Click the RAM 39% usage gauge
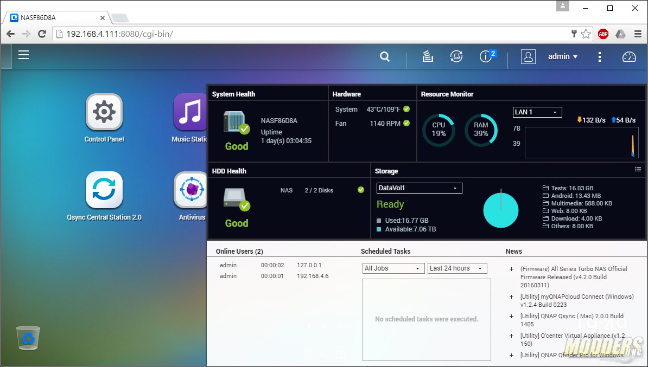Image resolution: width=648 pixels, height=367 pixels. pos(481,130)
